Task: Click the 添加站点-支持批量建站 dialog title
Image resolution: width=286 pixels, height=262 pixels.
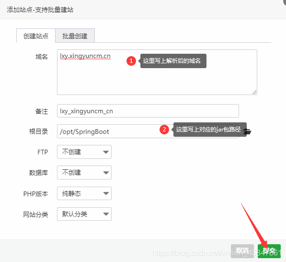Action: click(x=40, y=10)
